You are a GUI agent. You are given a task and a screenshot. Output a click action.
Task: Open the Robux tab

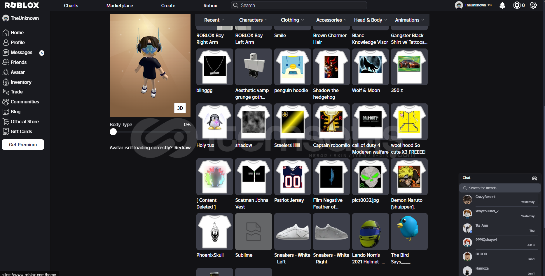210,6
